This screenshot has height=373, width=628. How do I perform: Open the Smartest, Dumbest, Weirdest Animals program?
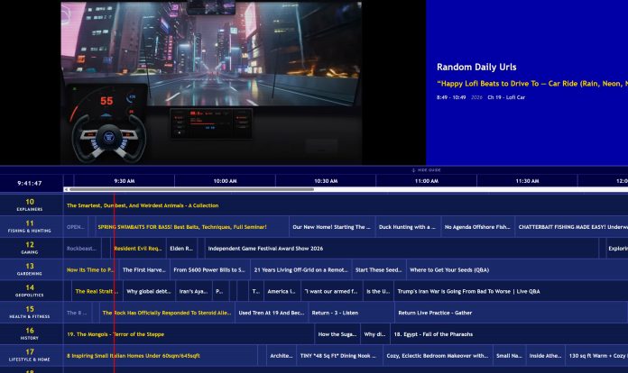click(x=142, y=205)
